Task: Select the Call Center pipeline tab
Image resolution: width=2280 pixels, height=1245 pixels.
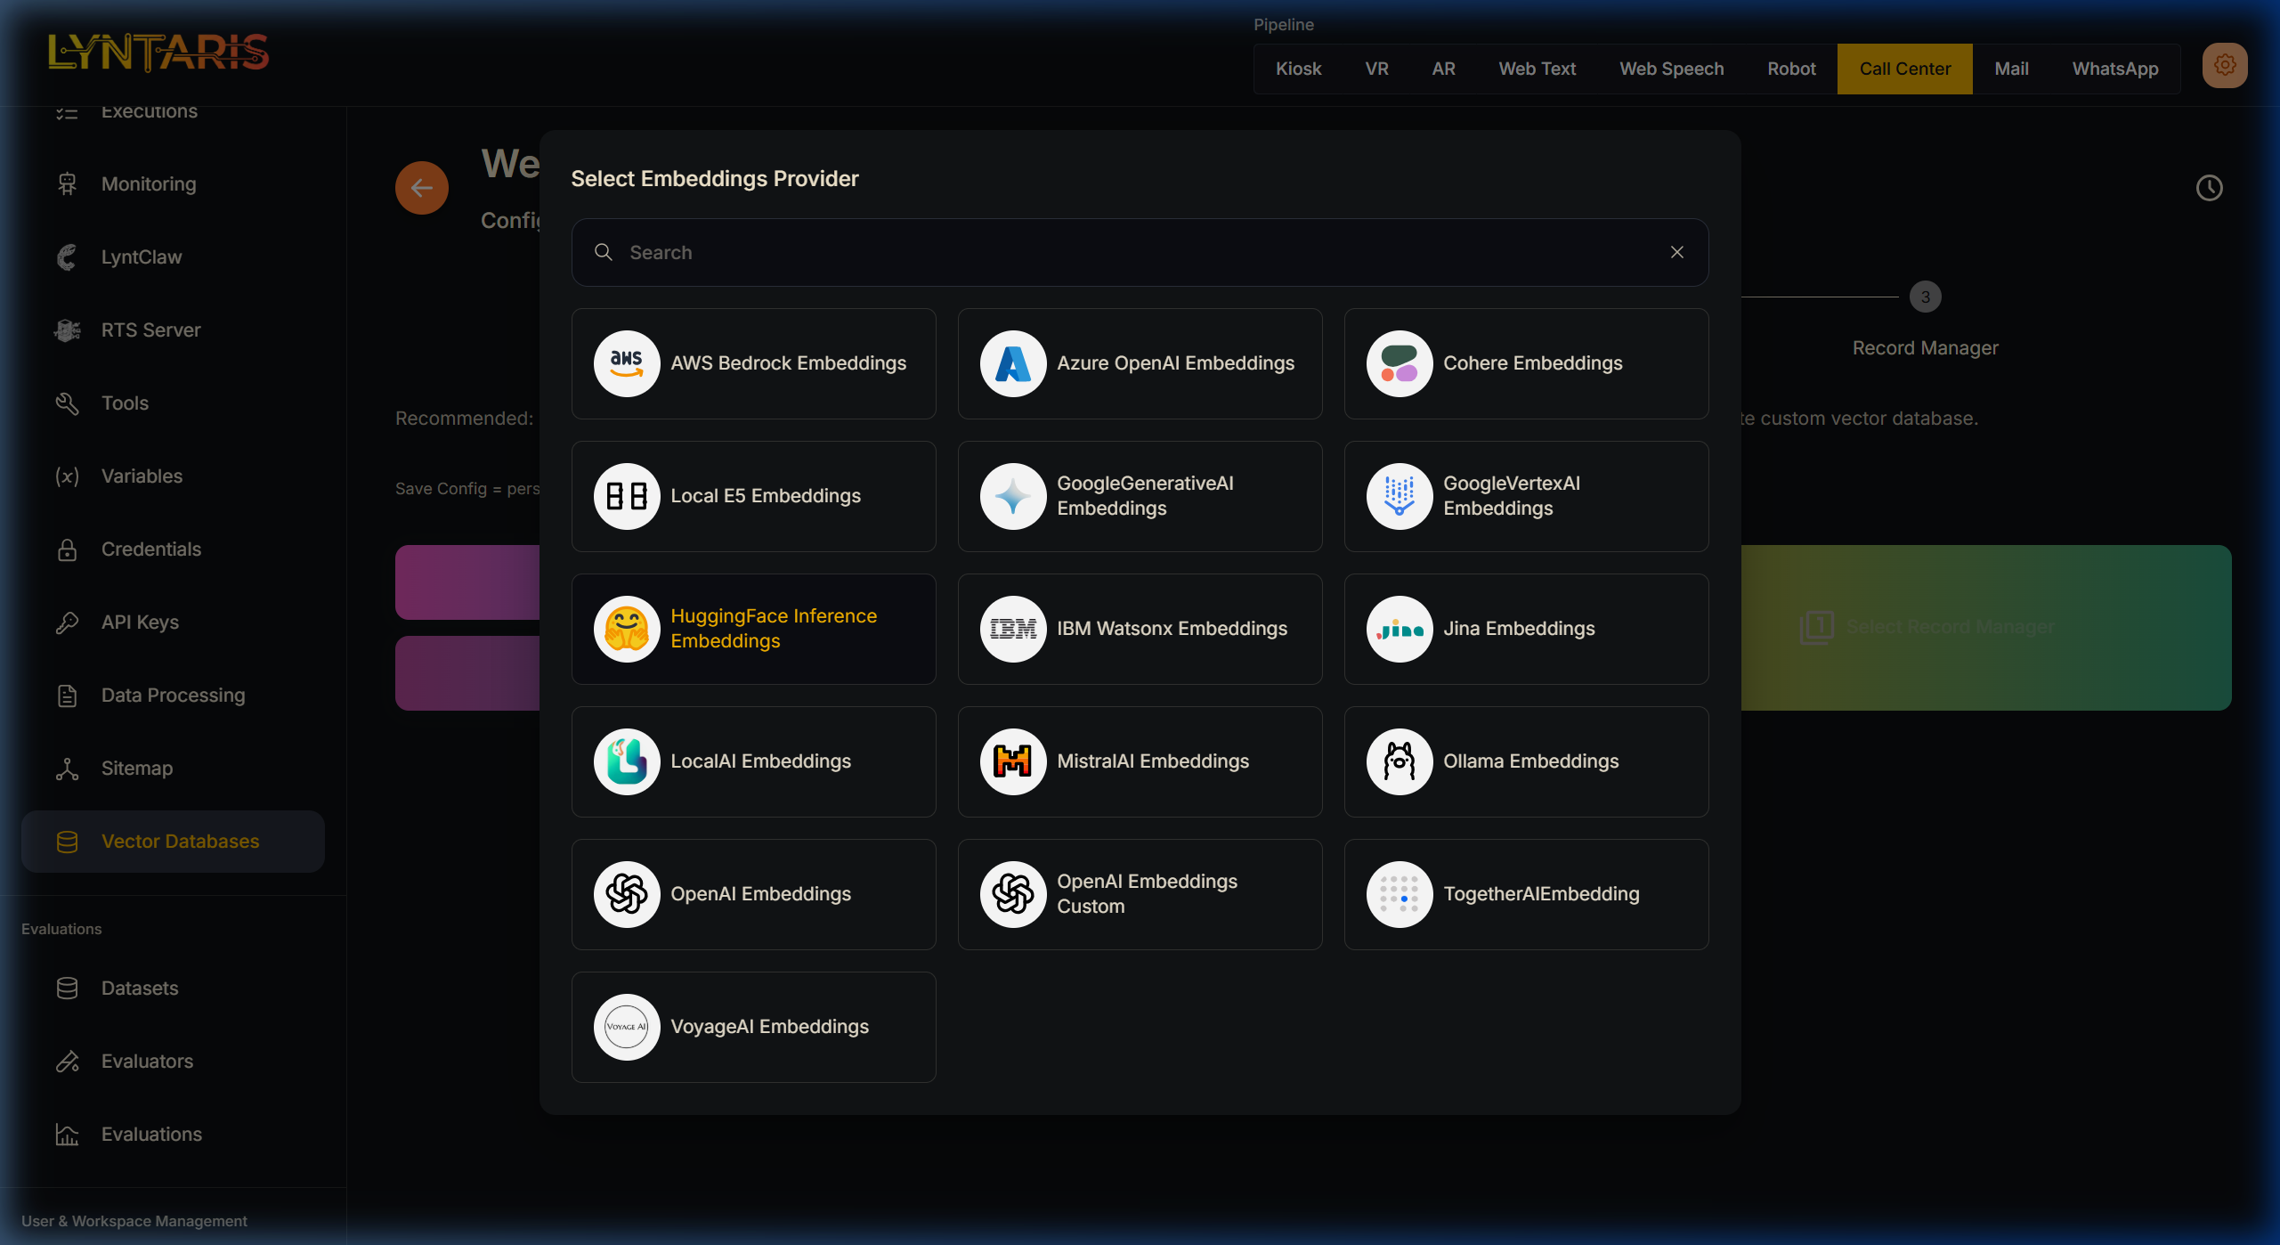Action: click(x=1905, y=69)
